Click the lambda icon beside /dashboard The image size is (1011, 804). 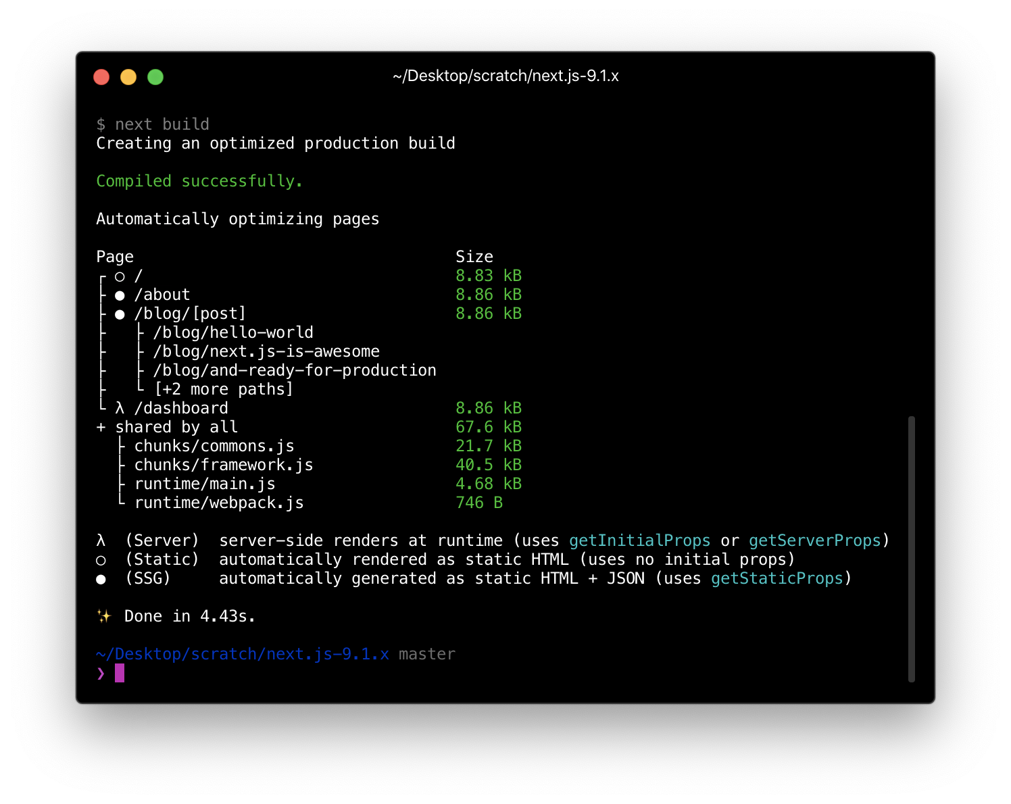pos(120,408)
